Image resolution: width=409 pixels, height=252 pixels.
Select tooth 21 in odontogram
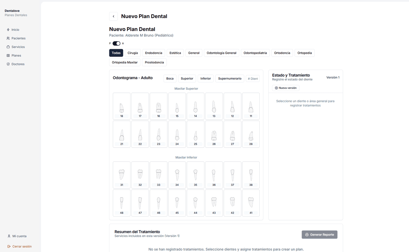point(122,134)
